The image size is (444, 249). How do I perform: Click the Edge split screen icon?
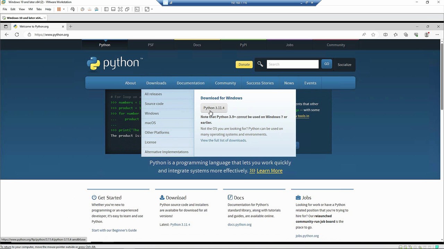tap(385, 35)
